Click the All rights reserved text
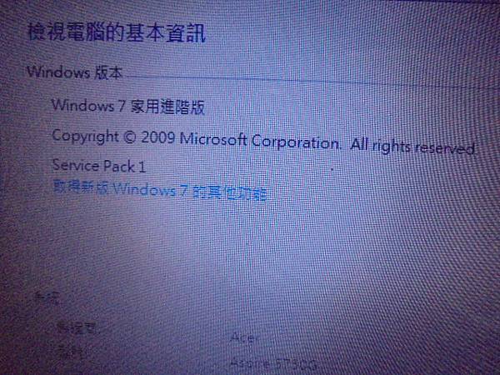The image size is (500, 375). point(412,147)
